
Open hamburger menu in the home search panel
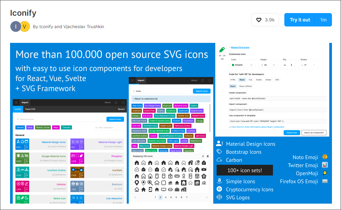coord(132,80)
